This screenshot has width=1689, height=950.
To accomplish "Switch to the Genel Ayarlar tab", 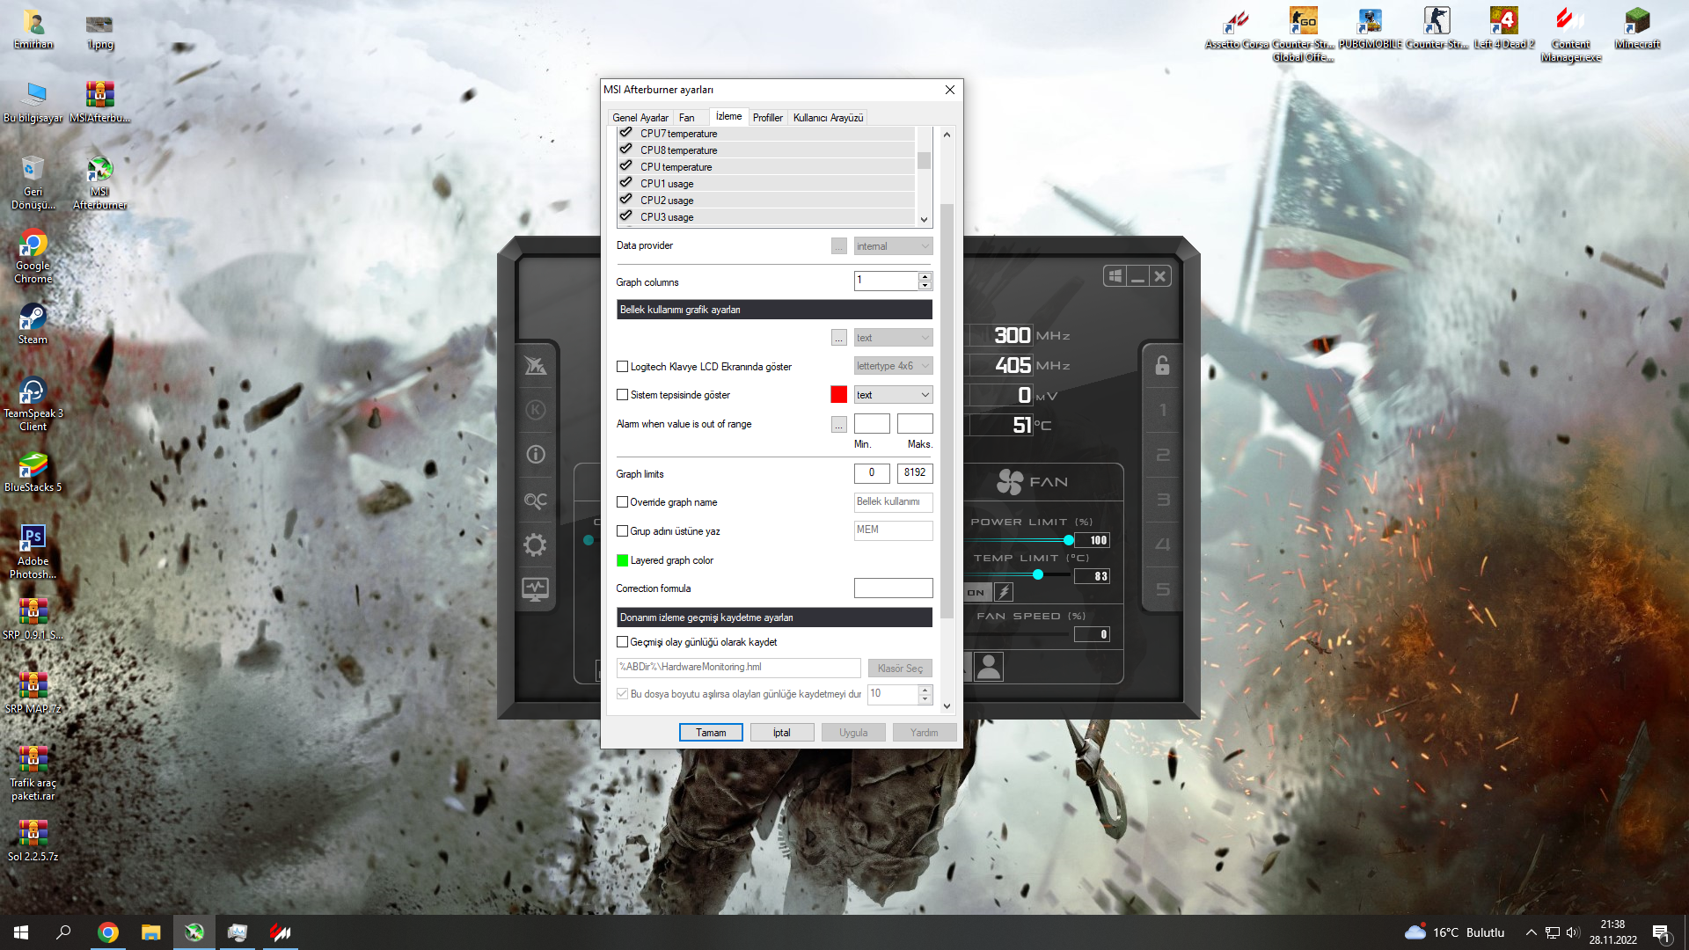I will (640, 118).
